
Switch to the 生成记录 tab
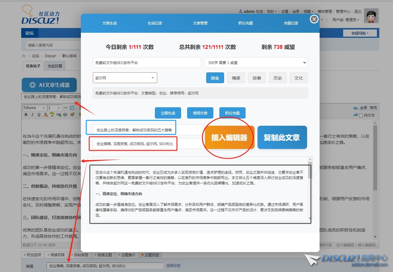(x=155, y=23)
